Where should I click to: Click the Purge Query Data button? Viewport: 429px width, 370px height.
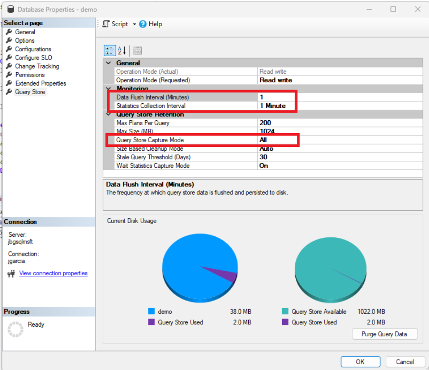385,334
